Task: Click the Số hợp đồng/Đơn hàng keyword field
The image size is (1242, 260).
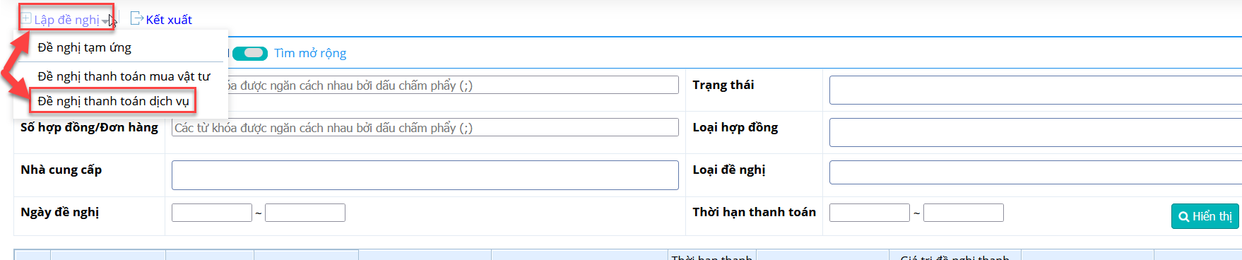Action: (x=425, y=128)
